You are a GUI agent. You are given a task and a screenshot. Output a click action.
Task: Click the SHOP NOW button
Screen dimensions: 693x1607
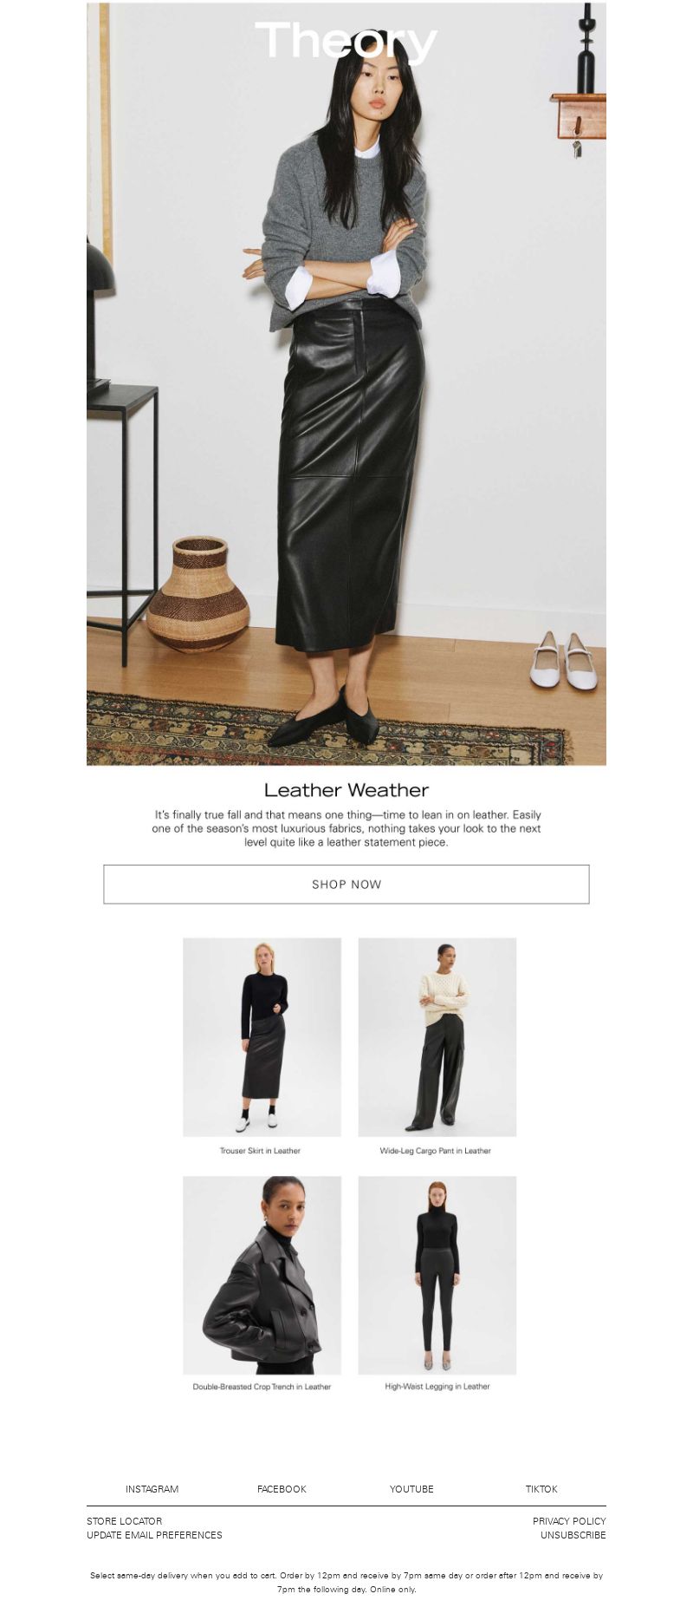pos(346,884)
